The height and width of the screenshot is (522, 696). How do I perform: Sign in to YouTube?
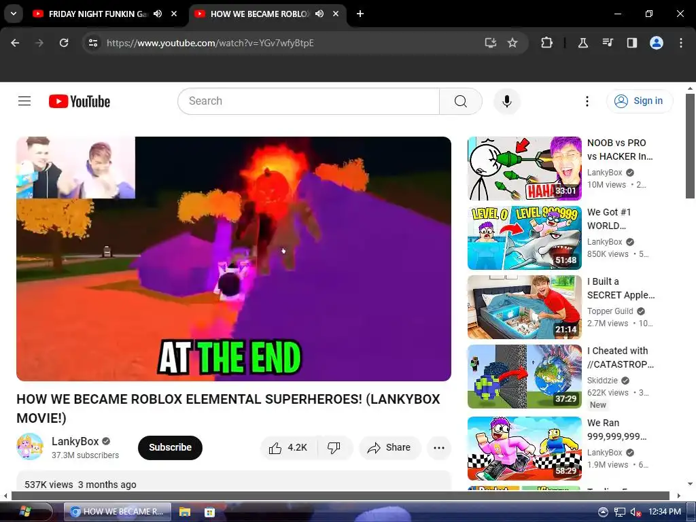[640, 101]
